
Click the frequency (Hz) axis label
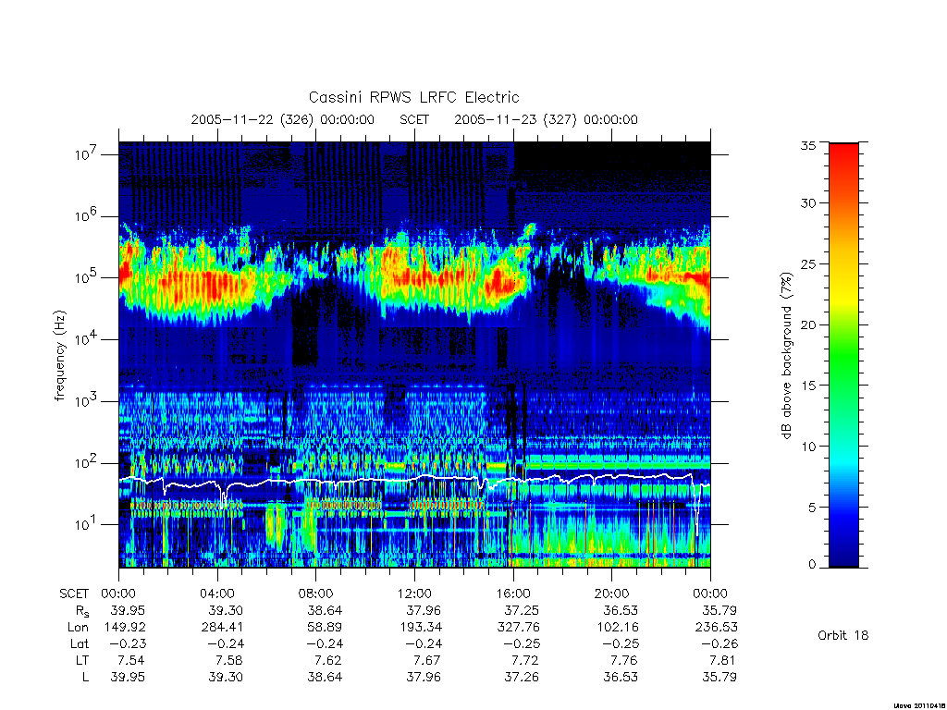[59, 356]
